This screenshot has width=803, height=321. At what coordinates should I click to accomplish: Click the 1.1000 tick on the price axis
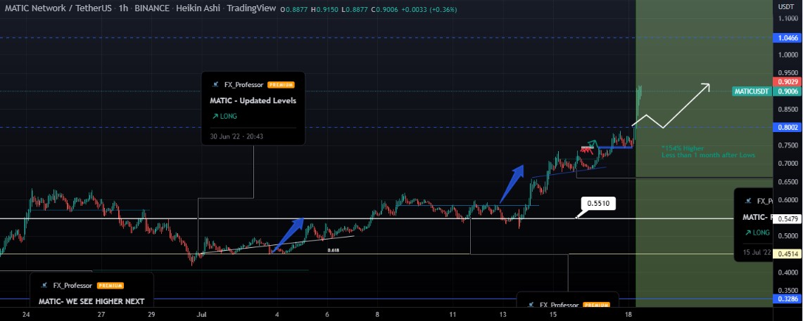(x=787, y=18)
